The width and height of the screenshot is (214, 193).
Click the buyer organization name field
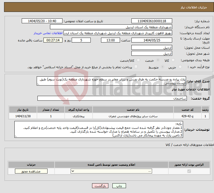tap(111, 27)
